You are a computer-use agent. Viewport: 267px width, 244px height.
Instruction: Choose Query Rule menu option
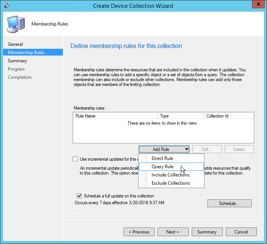coord(163,167)
